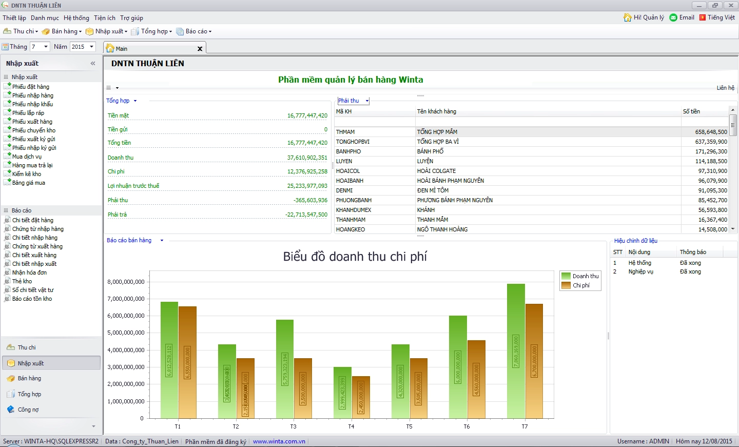Switch to the Nhập xuất navigation group
739x447 pixels.
click(51, 363)
